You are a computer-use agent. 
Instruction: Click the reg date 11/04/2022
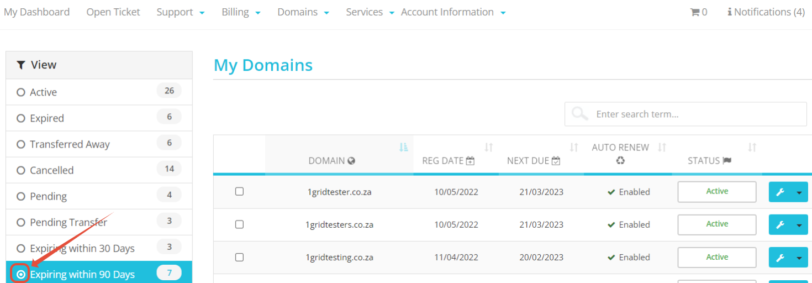click(x=456, y=257)
